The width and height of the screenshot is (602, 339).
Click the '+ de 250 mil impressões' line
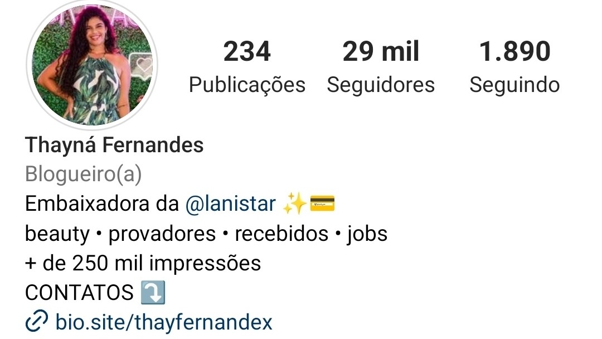pyautogui.click(x=143, y=263)
